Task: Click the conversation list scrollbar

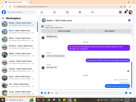Action: [37, 27]
